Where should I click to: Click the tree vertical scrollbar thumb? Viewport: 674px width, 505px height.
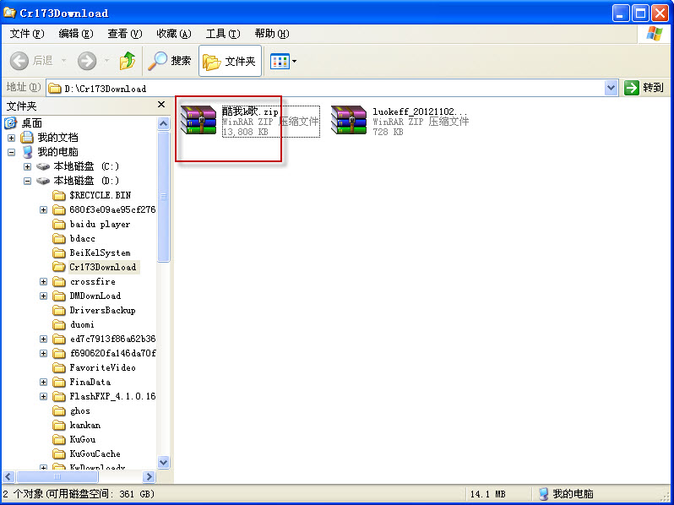(x=163, y=197)
